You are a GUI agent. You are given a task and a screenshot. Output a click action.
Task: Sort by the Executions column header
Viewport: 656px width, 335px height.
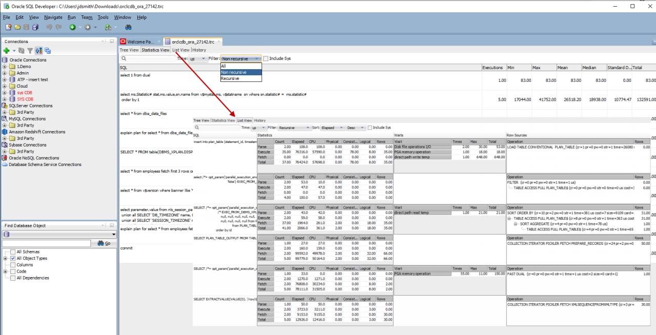[494, 68]
